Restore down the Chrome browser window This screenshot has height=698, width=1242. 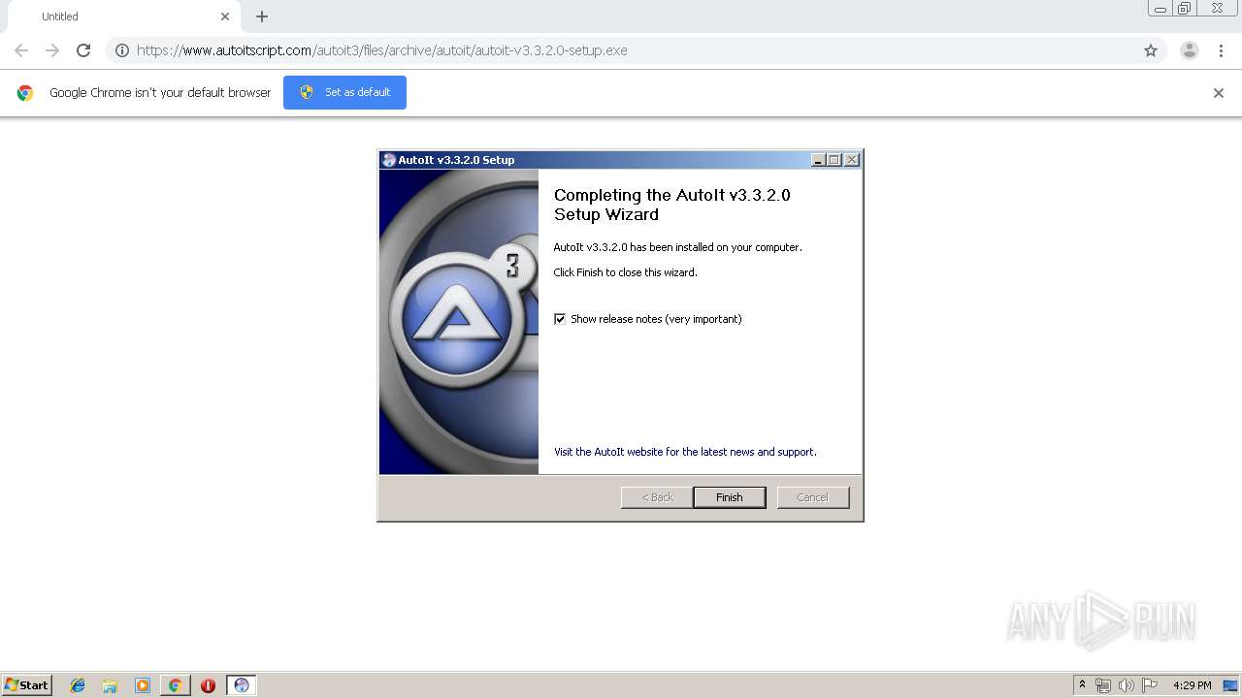1185,9
